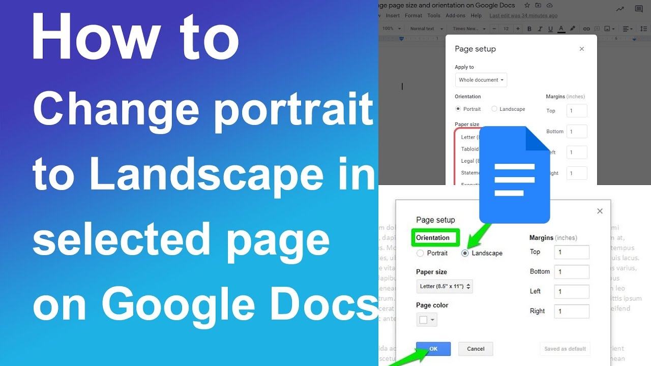Click the left indent marker on ruler
651x366 pixels.
[401, 39]
